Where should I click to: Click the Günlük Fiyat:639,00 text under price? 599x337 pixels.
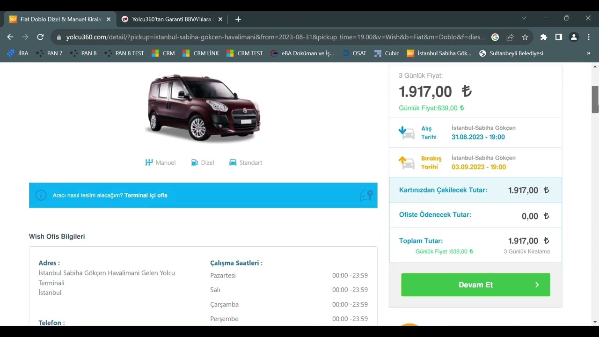point(431,108)
